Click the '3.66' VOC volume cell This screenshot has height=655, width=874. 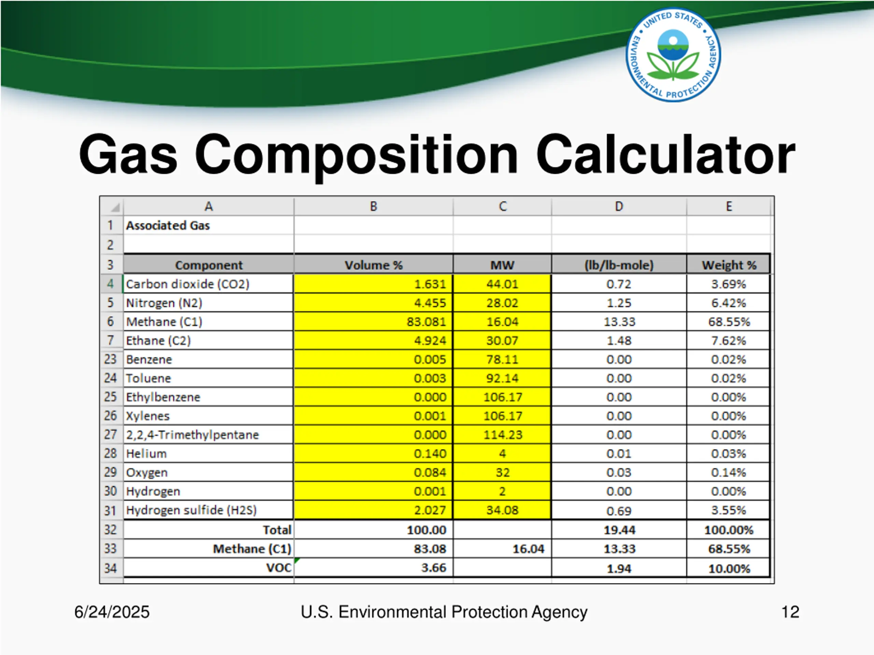373,568
